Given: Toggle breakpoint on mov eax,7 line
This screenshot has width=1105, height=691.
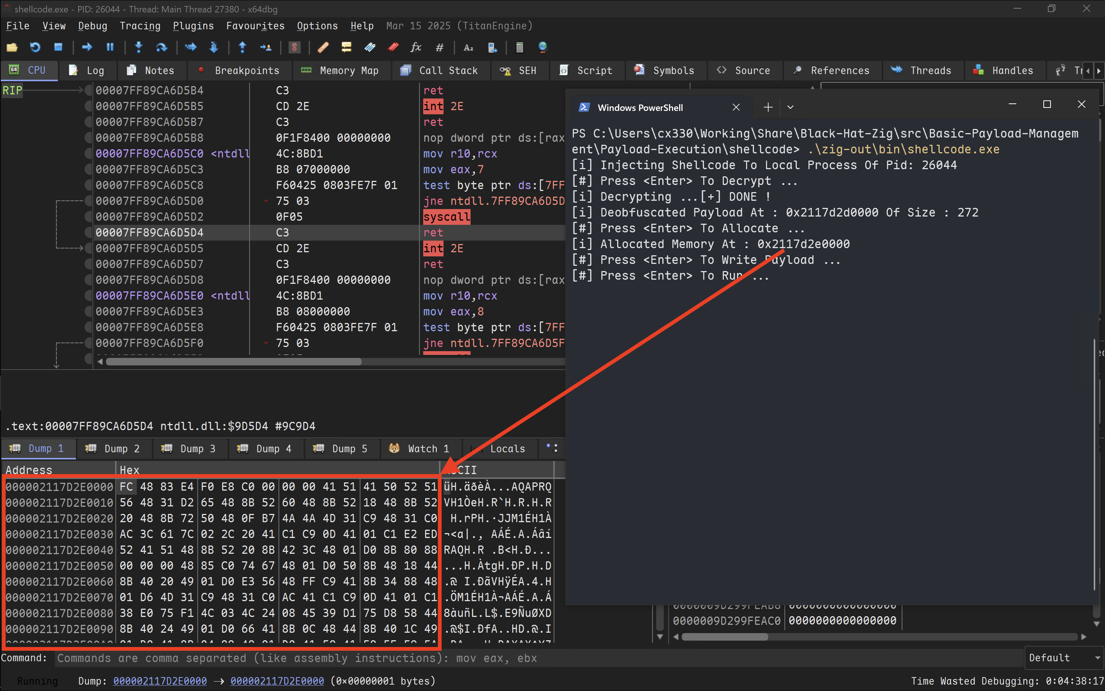Looking at the screenshot, I should pyautogui.click(x=89, y=170).
